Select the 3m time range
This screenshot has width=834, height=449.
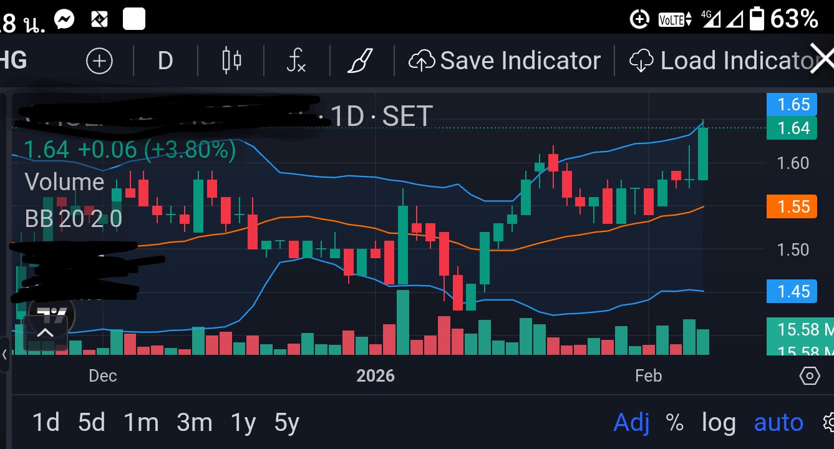click(x=194, y=423)
